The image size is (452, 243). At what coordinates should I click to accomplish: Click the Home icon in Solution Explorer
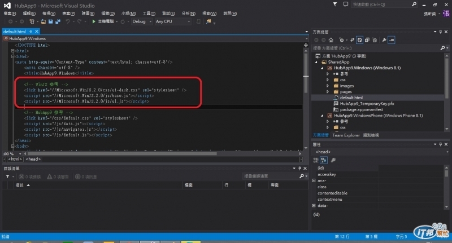click(x=331, y=40)
